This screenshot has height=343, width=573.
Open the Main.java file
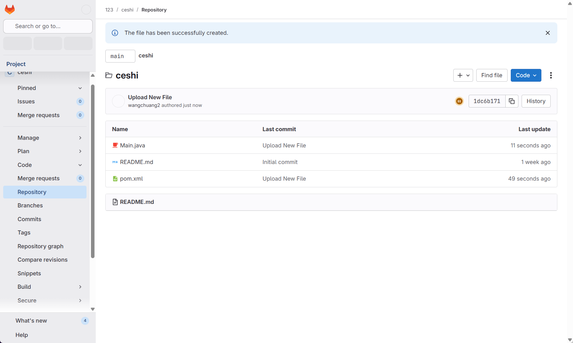coord(132,145)
